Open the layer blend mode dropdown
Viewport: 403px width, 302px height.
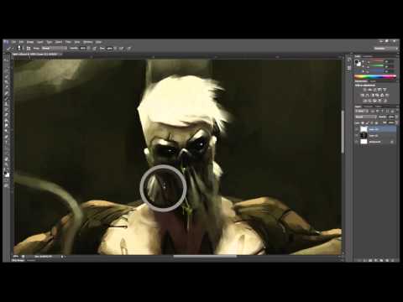(x=366, y=117)
